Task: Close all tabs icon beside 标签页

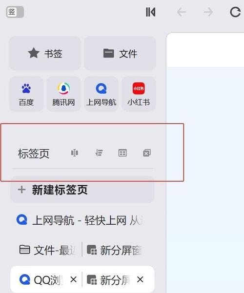Action: point(147,153)
